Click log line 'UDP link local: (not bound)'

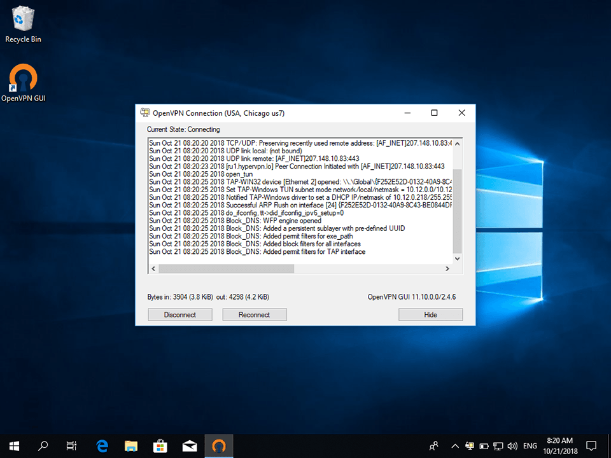tap(225, 151)
